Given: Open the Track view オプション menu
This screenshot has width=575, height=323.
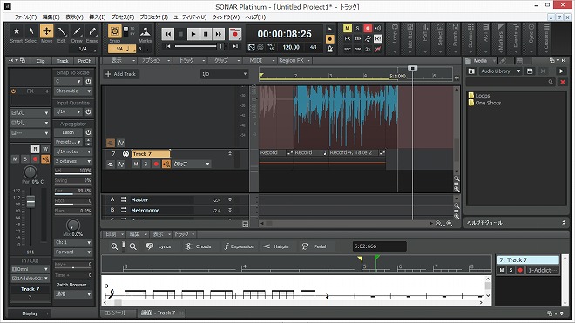Looking at the screenshot, I should (156, 60).
